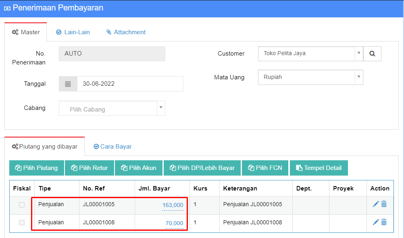
Task: Open the Attachment tab
Action: pos(126,32)
